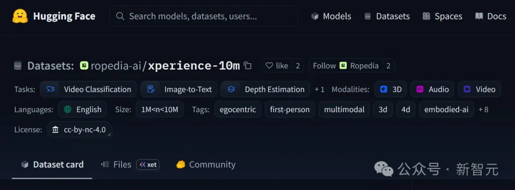Viewport: 515px width, 190px height.
Task: Click the Hugging Face emoji logo
Action: pyautogui.click(x=20, y=16)
